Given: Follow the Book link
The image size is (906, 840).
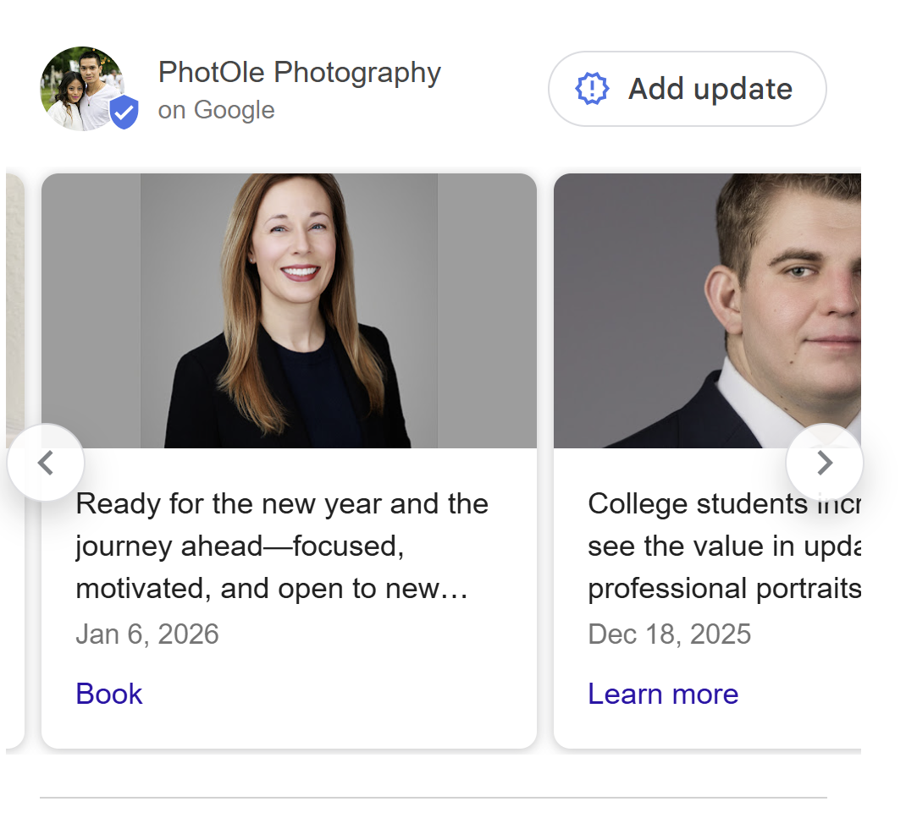Looking at the screenshot, I should (109, 694).
